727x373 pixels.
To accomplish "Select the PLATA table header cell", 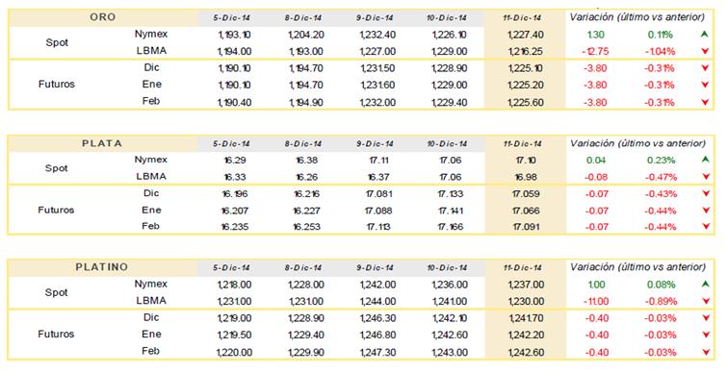I will click(102, 143).
